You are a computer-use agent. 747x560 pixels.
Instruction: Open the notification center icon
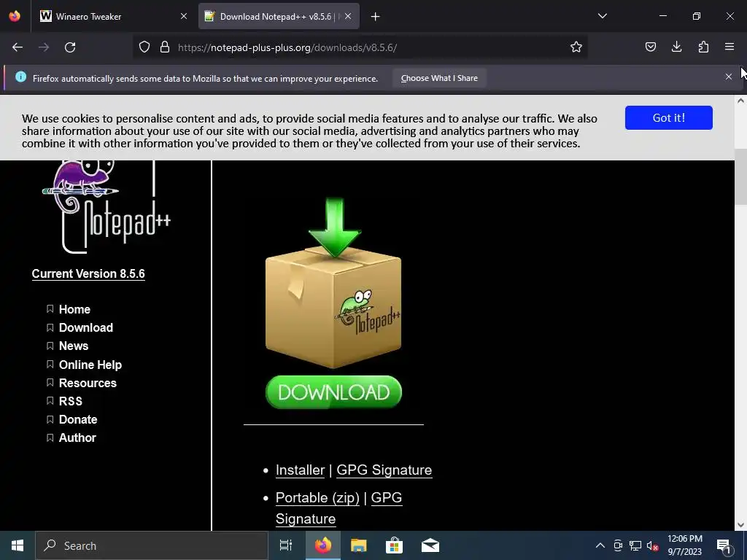[724, 546]
